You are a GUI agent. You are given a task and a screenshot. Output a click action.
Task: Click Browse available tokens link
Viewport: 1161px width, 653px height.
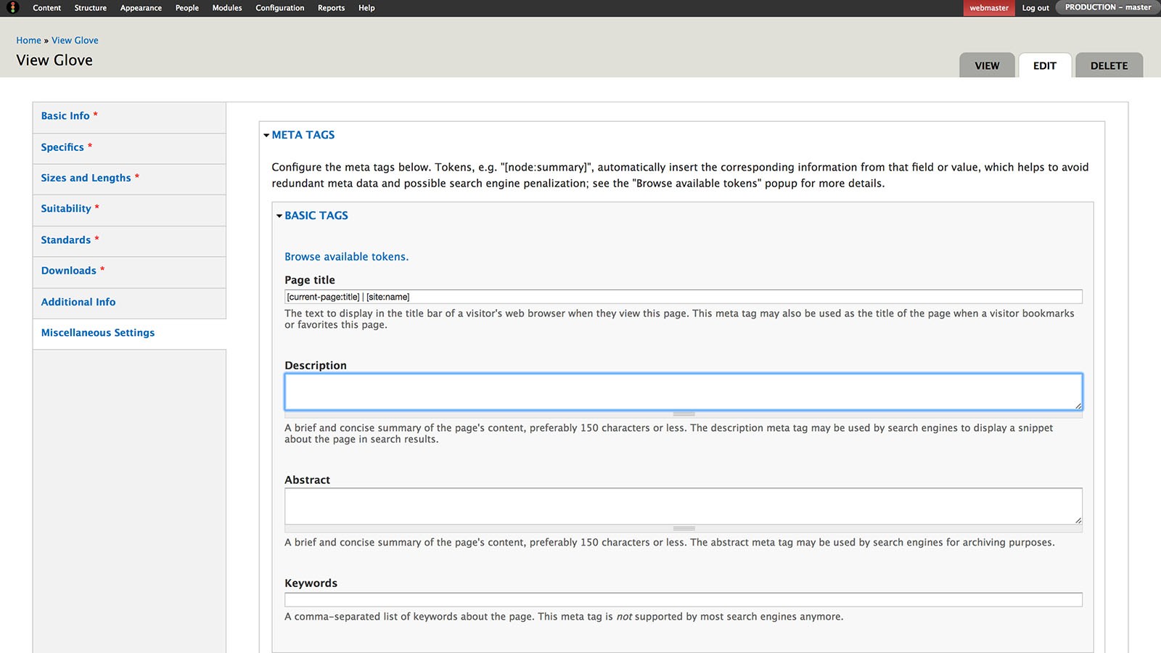point(346,257)
